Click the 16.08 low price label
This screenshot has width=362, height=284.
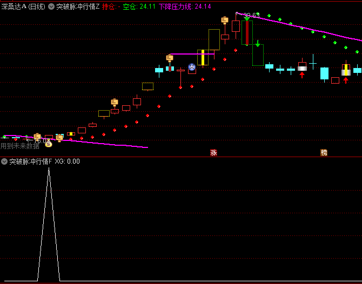tap(42, 140)
